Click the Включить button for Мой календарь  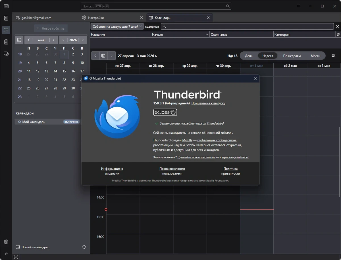[x=72, y=122]
